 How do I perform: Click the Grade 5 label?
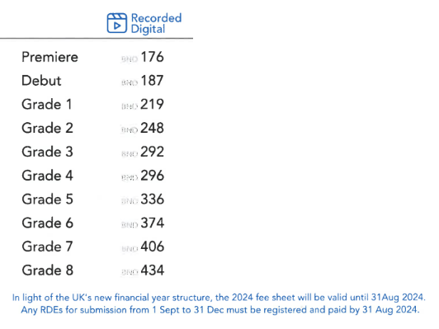(x=47, y=200)
